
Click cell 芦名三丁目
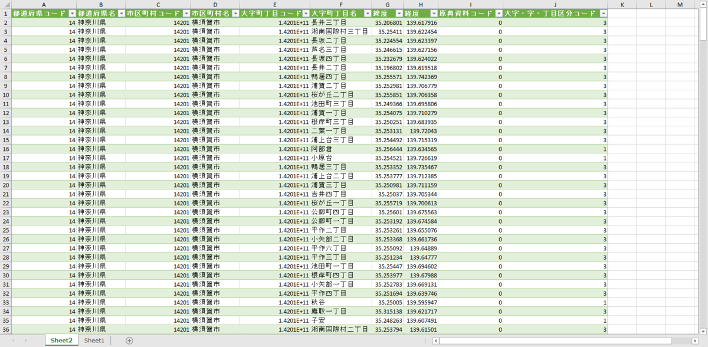coord(340,50)
